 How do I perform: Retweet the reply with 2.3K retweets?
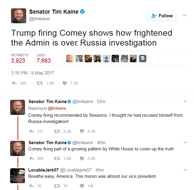tap(57, 131)
